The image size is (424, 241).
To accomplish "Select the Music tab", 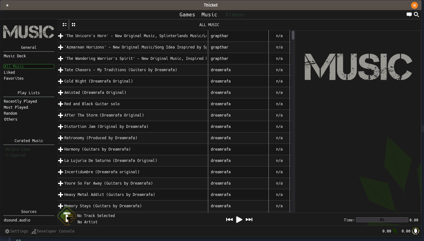I will coord(209,14).
